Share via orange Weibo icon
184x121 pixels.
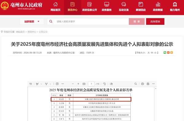[168, 52]
